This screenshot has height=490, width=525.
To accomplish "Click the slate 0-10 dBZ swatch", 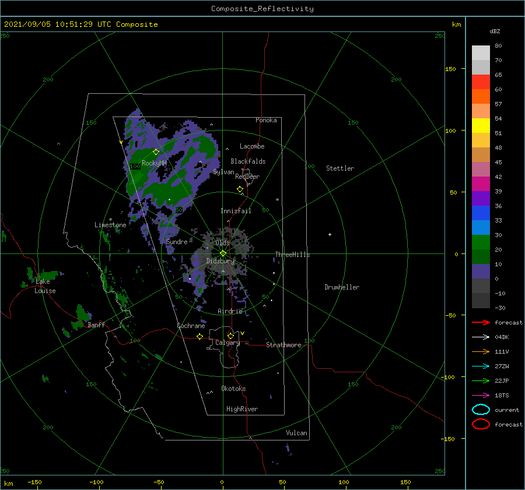I will pyautogui.click(x=481, y=272).
